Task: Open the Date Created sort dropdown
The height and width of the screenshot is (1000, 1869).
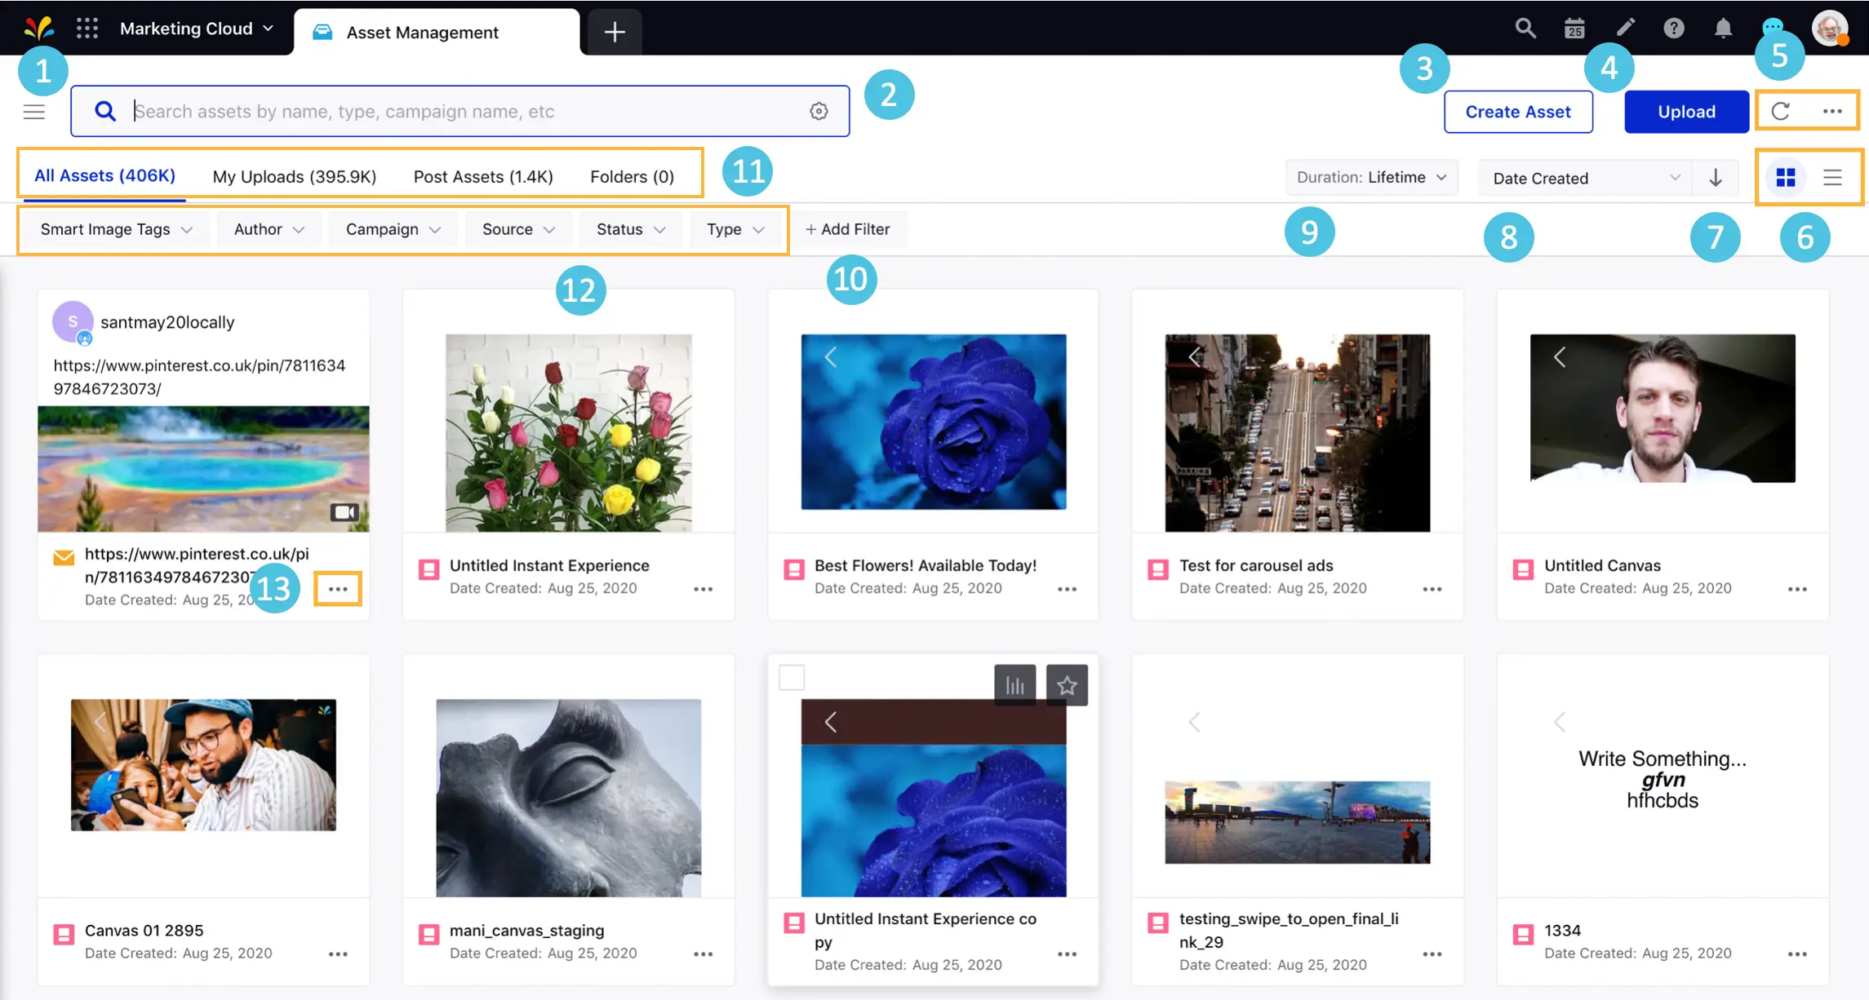Action: click(1584, 177)
